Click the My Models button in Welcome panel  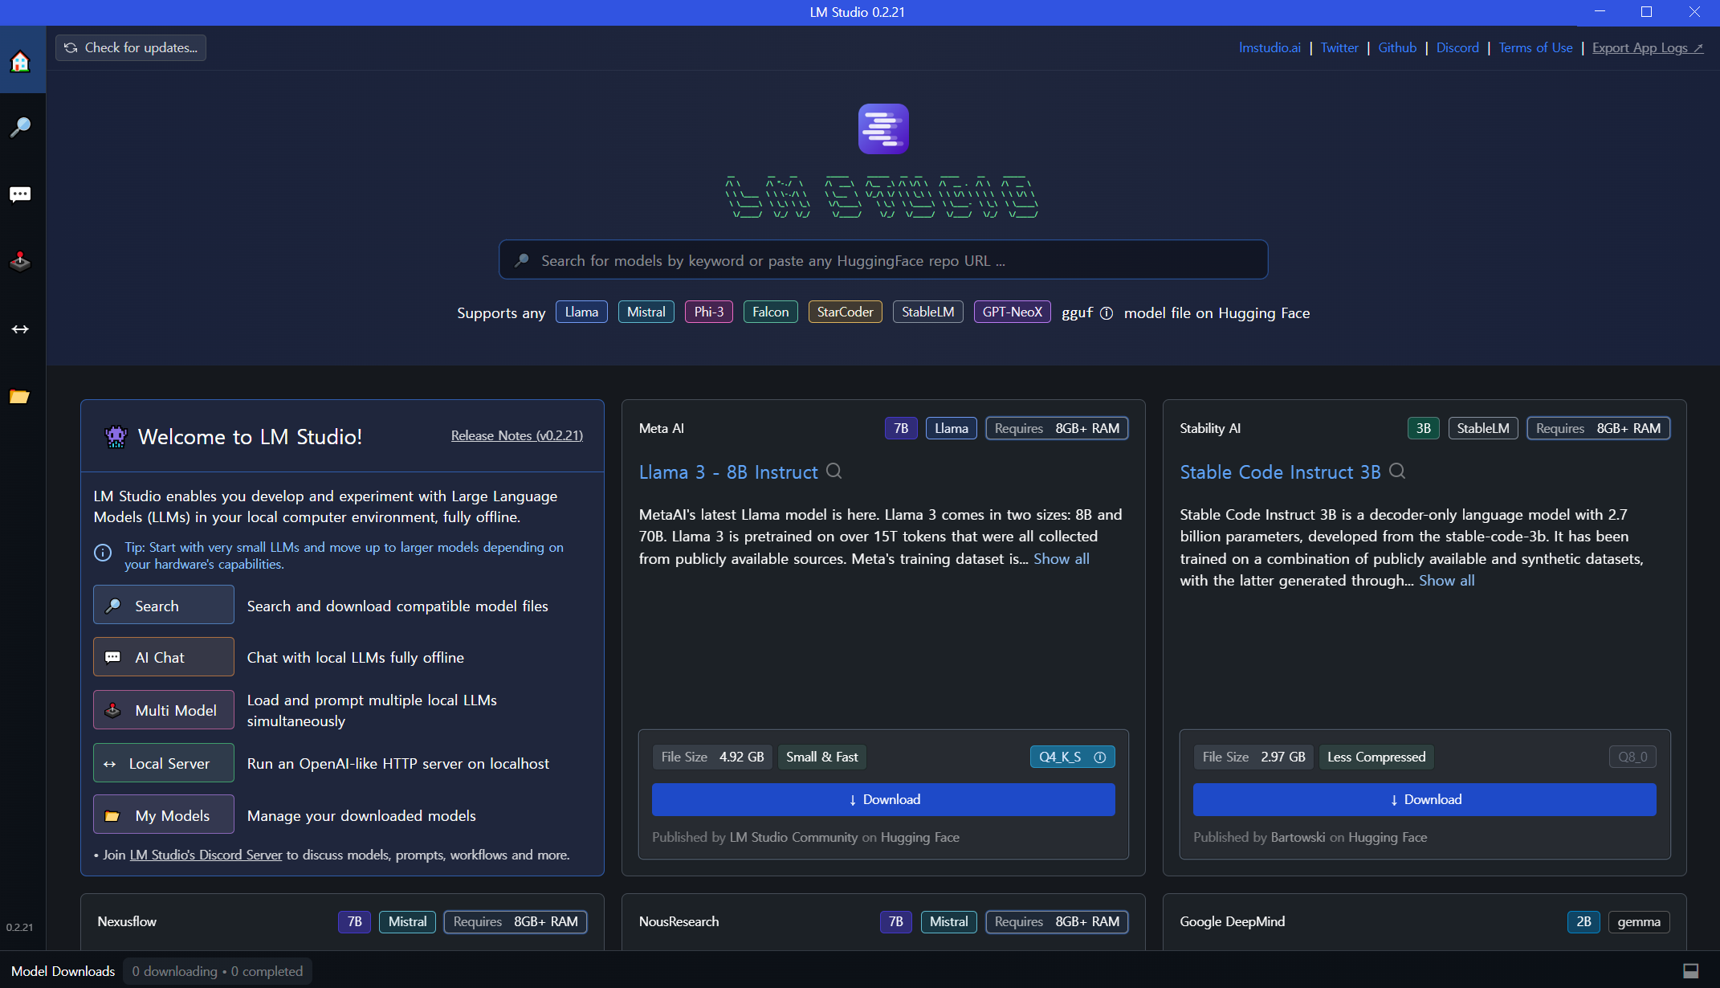coord(164,815)
